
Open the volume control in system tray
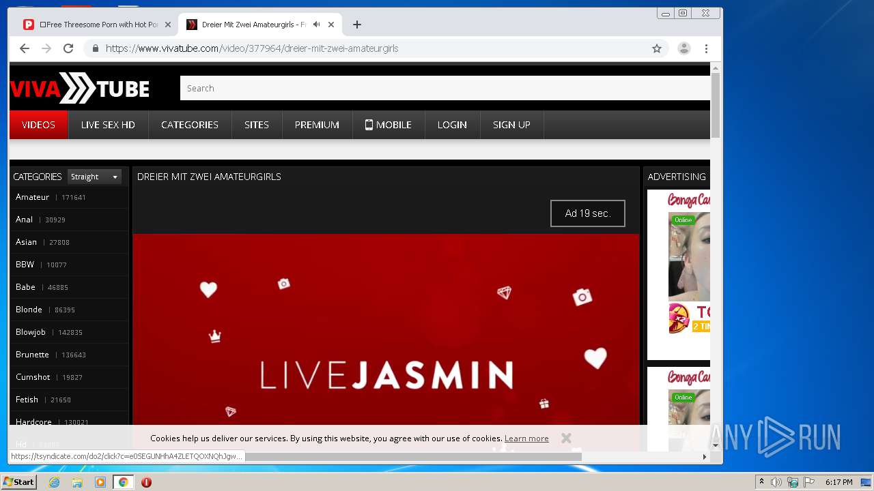coord(776,482)
